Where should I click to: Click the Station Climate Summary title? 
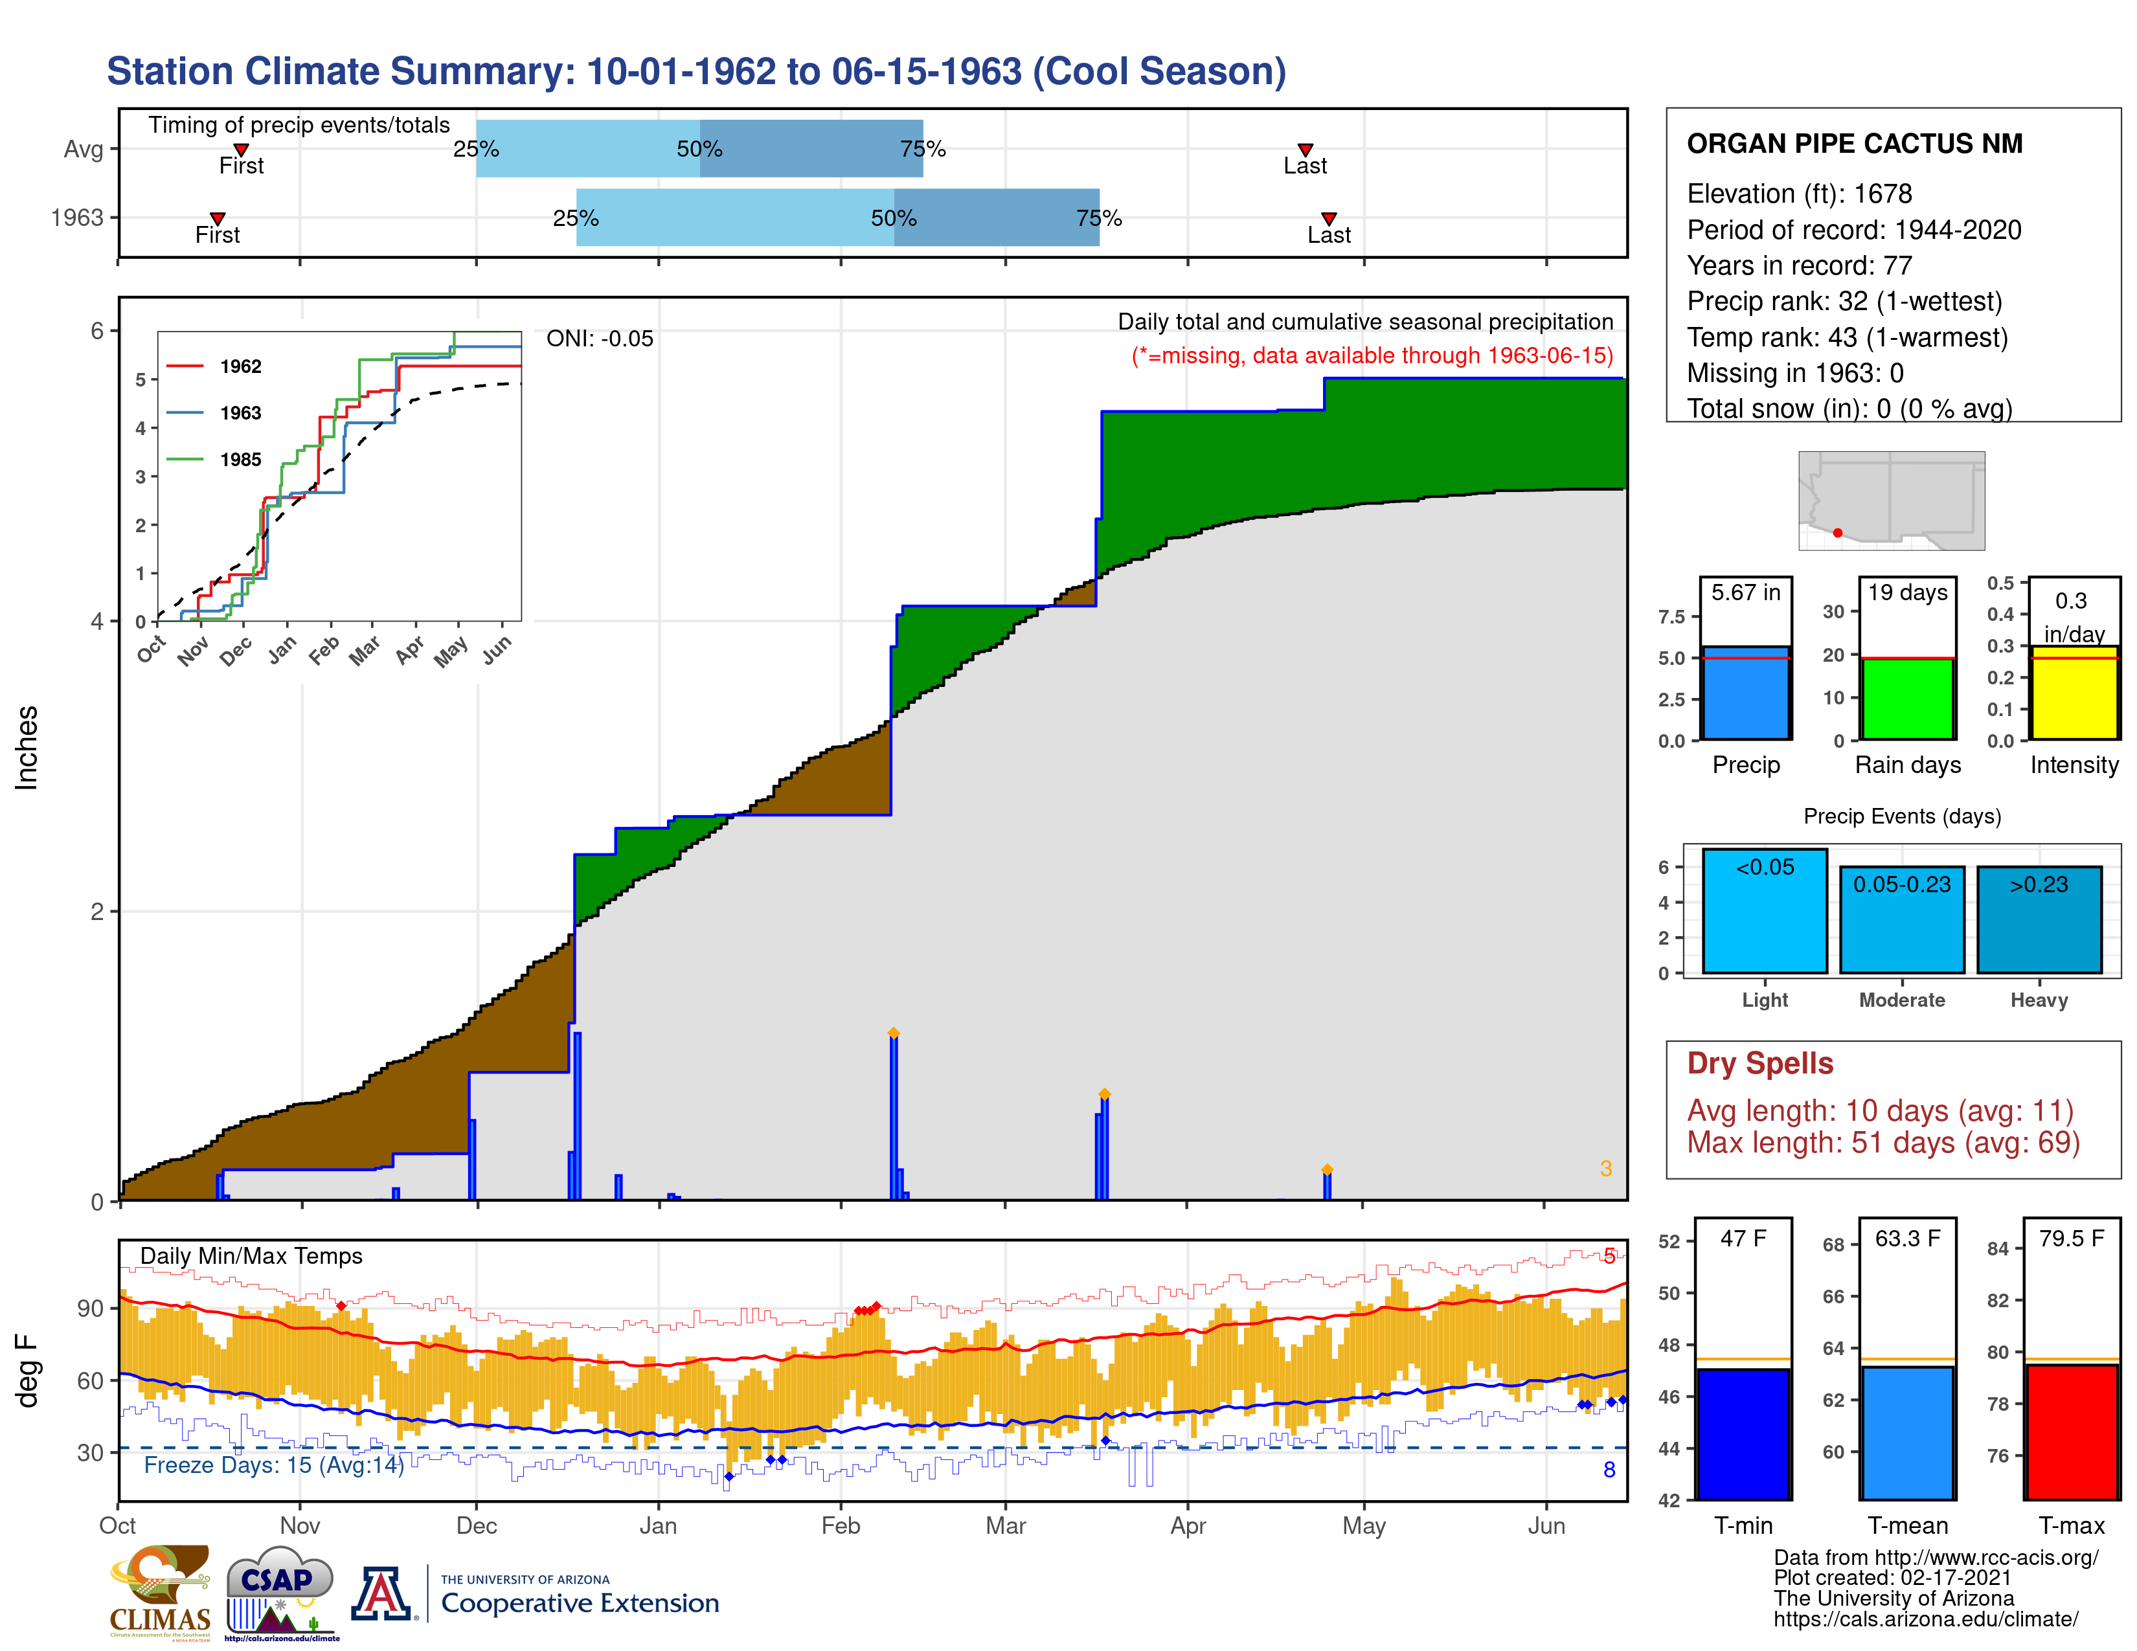point(695,71)
